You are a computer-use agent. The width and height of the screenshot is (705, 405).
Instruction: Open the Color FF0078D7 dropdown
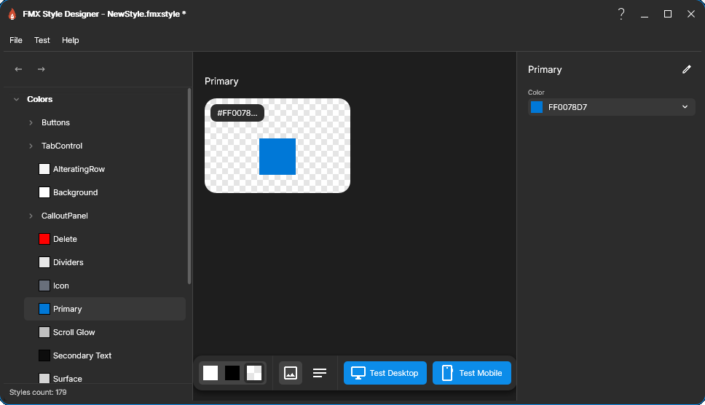click(685, 107)
